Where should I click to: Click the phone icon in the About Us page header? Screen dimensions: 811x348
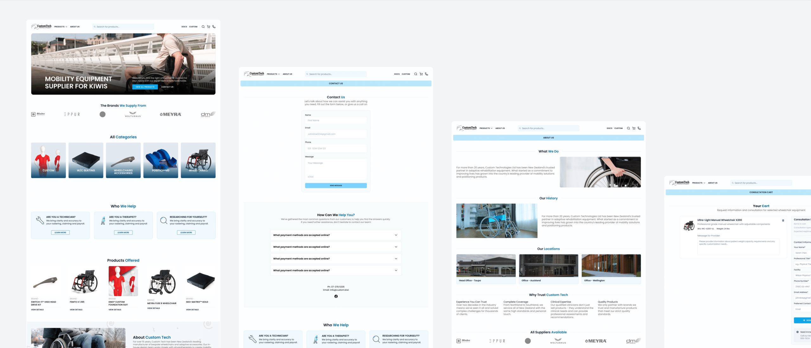(x=639, y=128)
